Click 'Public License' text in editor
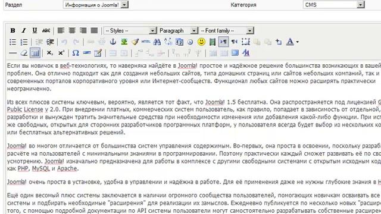Viewport: 381px width, 214px height. tap(25, 109)
